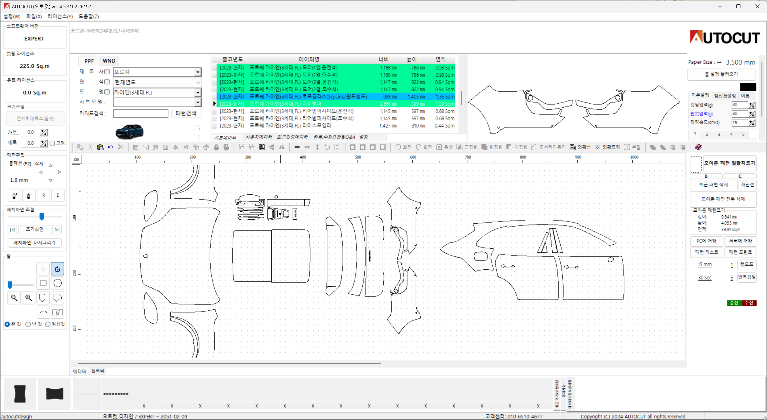The image size is (767, 420).
Task: Select the 반 컷 radio button
Action: pyautogui.click(x=28, y=324)
